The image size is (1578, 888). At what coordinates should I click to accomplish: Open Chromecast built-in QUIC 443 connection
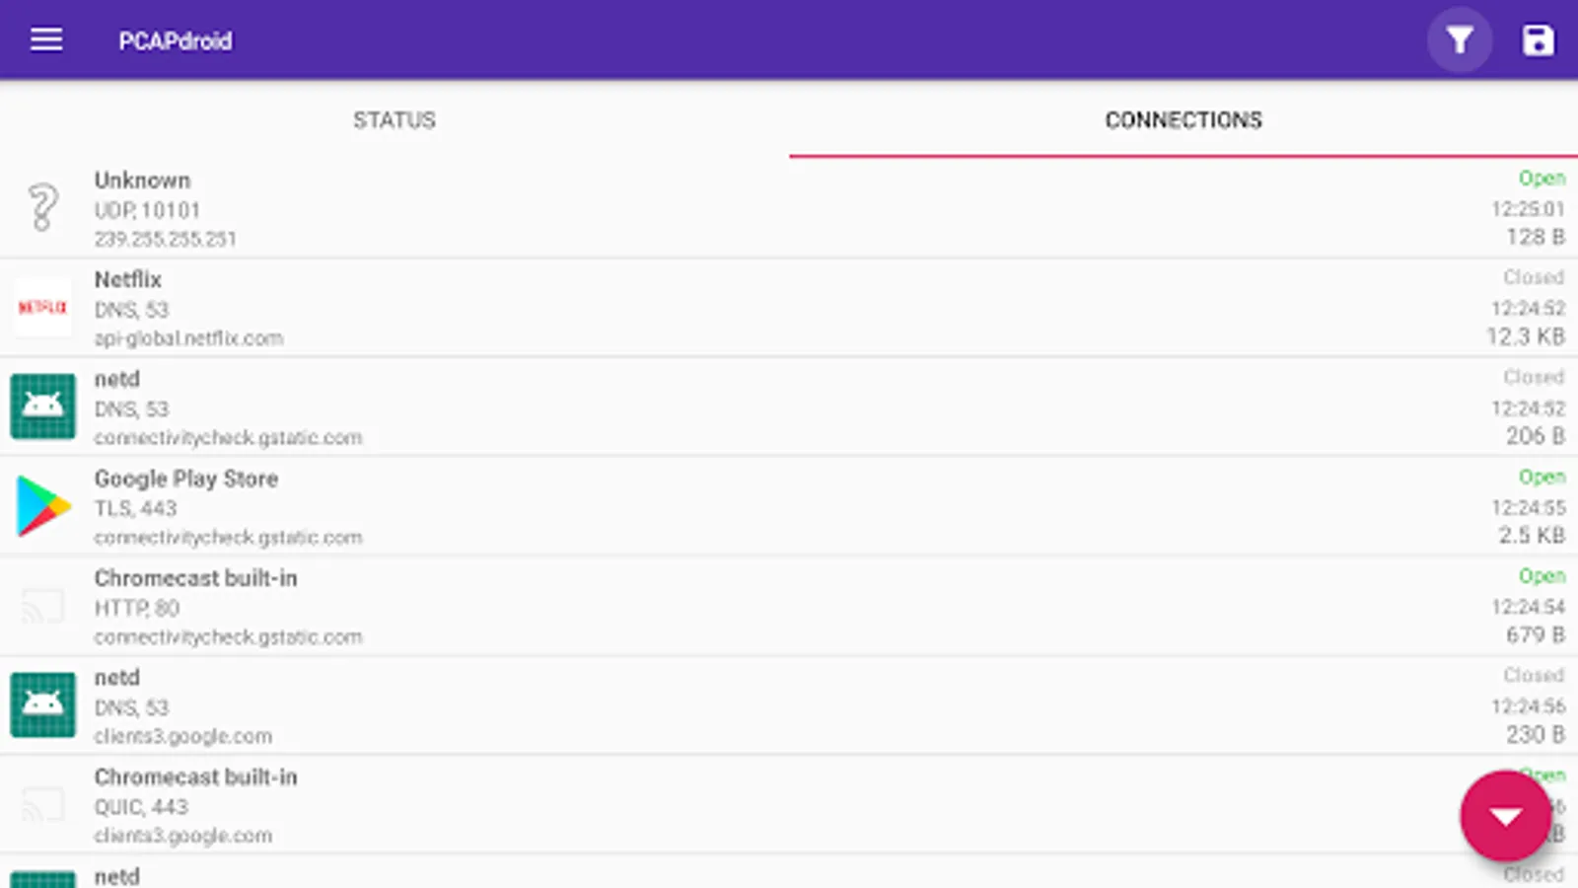point(690,805)
